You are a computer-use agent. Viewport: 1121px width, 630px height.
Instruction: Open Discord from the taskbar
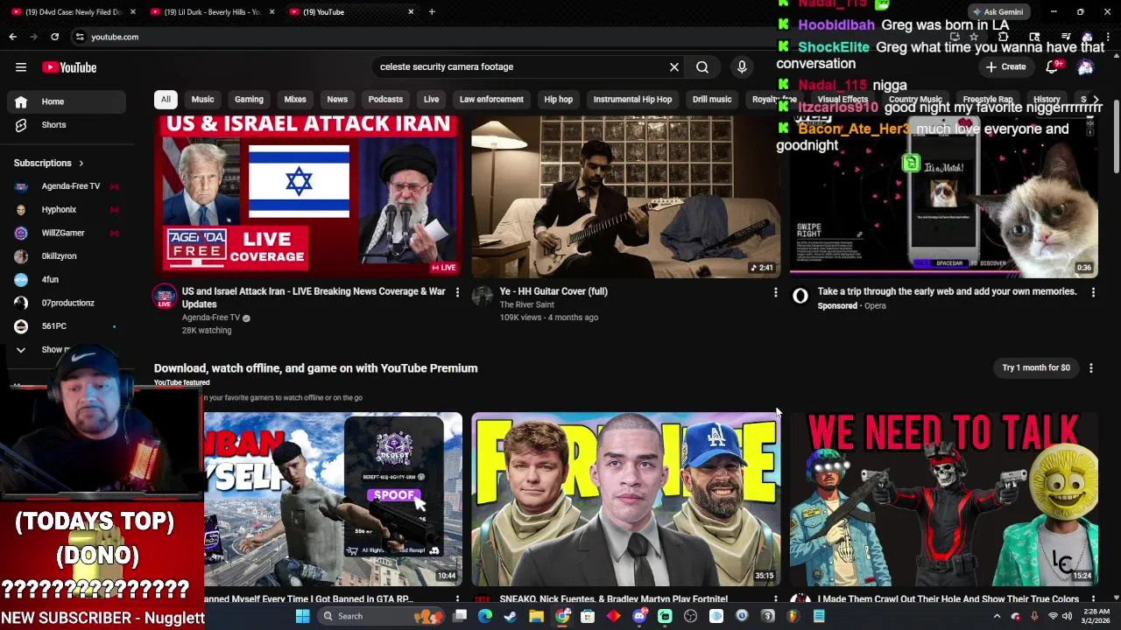coord(639,616)
